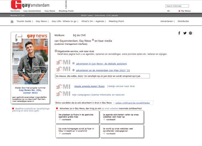The height and width of the screenshot is (146, 202).
Task: Click CMI icon beside 'adverteren in Gay News'
Action: [63, 62]
